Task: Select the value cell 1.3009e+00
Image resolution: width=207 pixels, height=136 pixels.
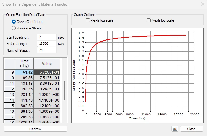Action: (47, 111)
